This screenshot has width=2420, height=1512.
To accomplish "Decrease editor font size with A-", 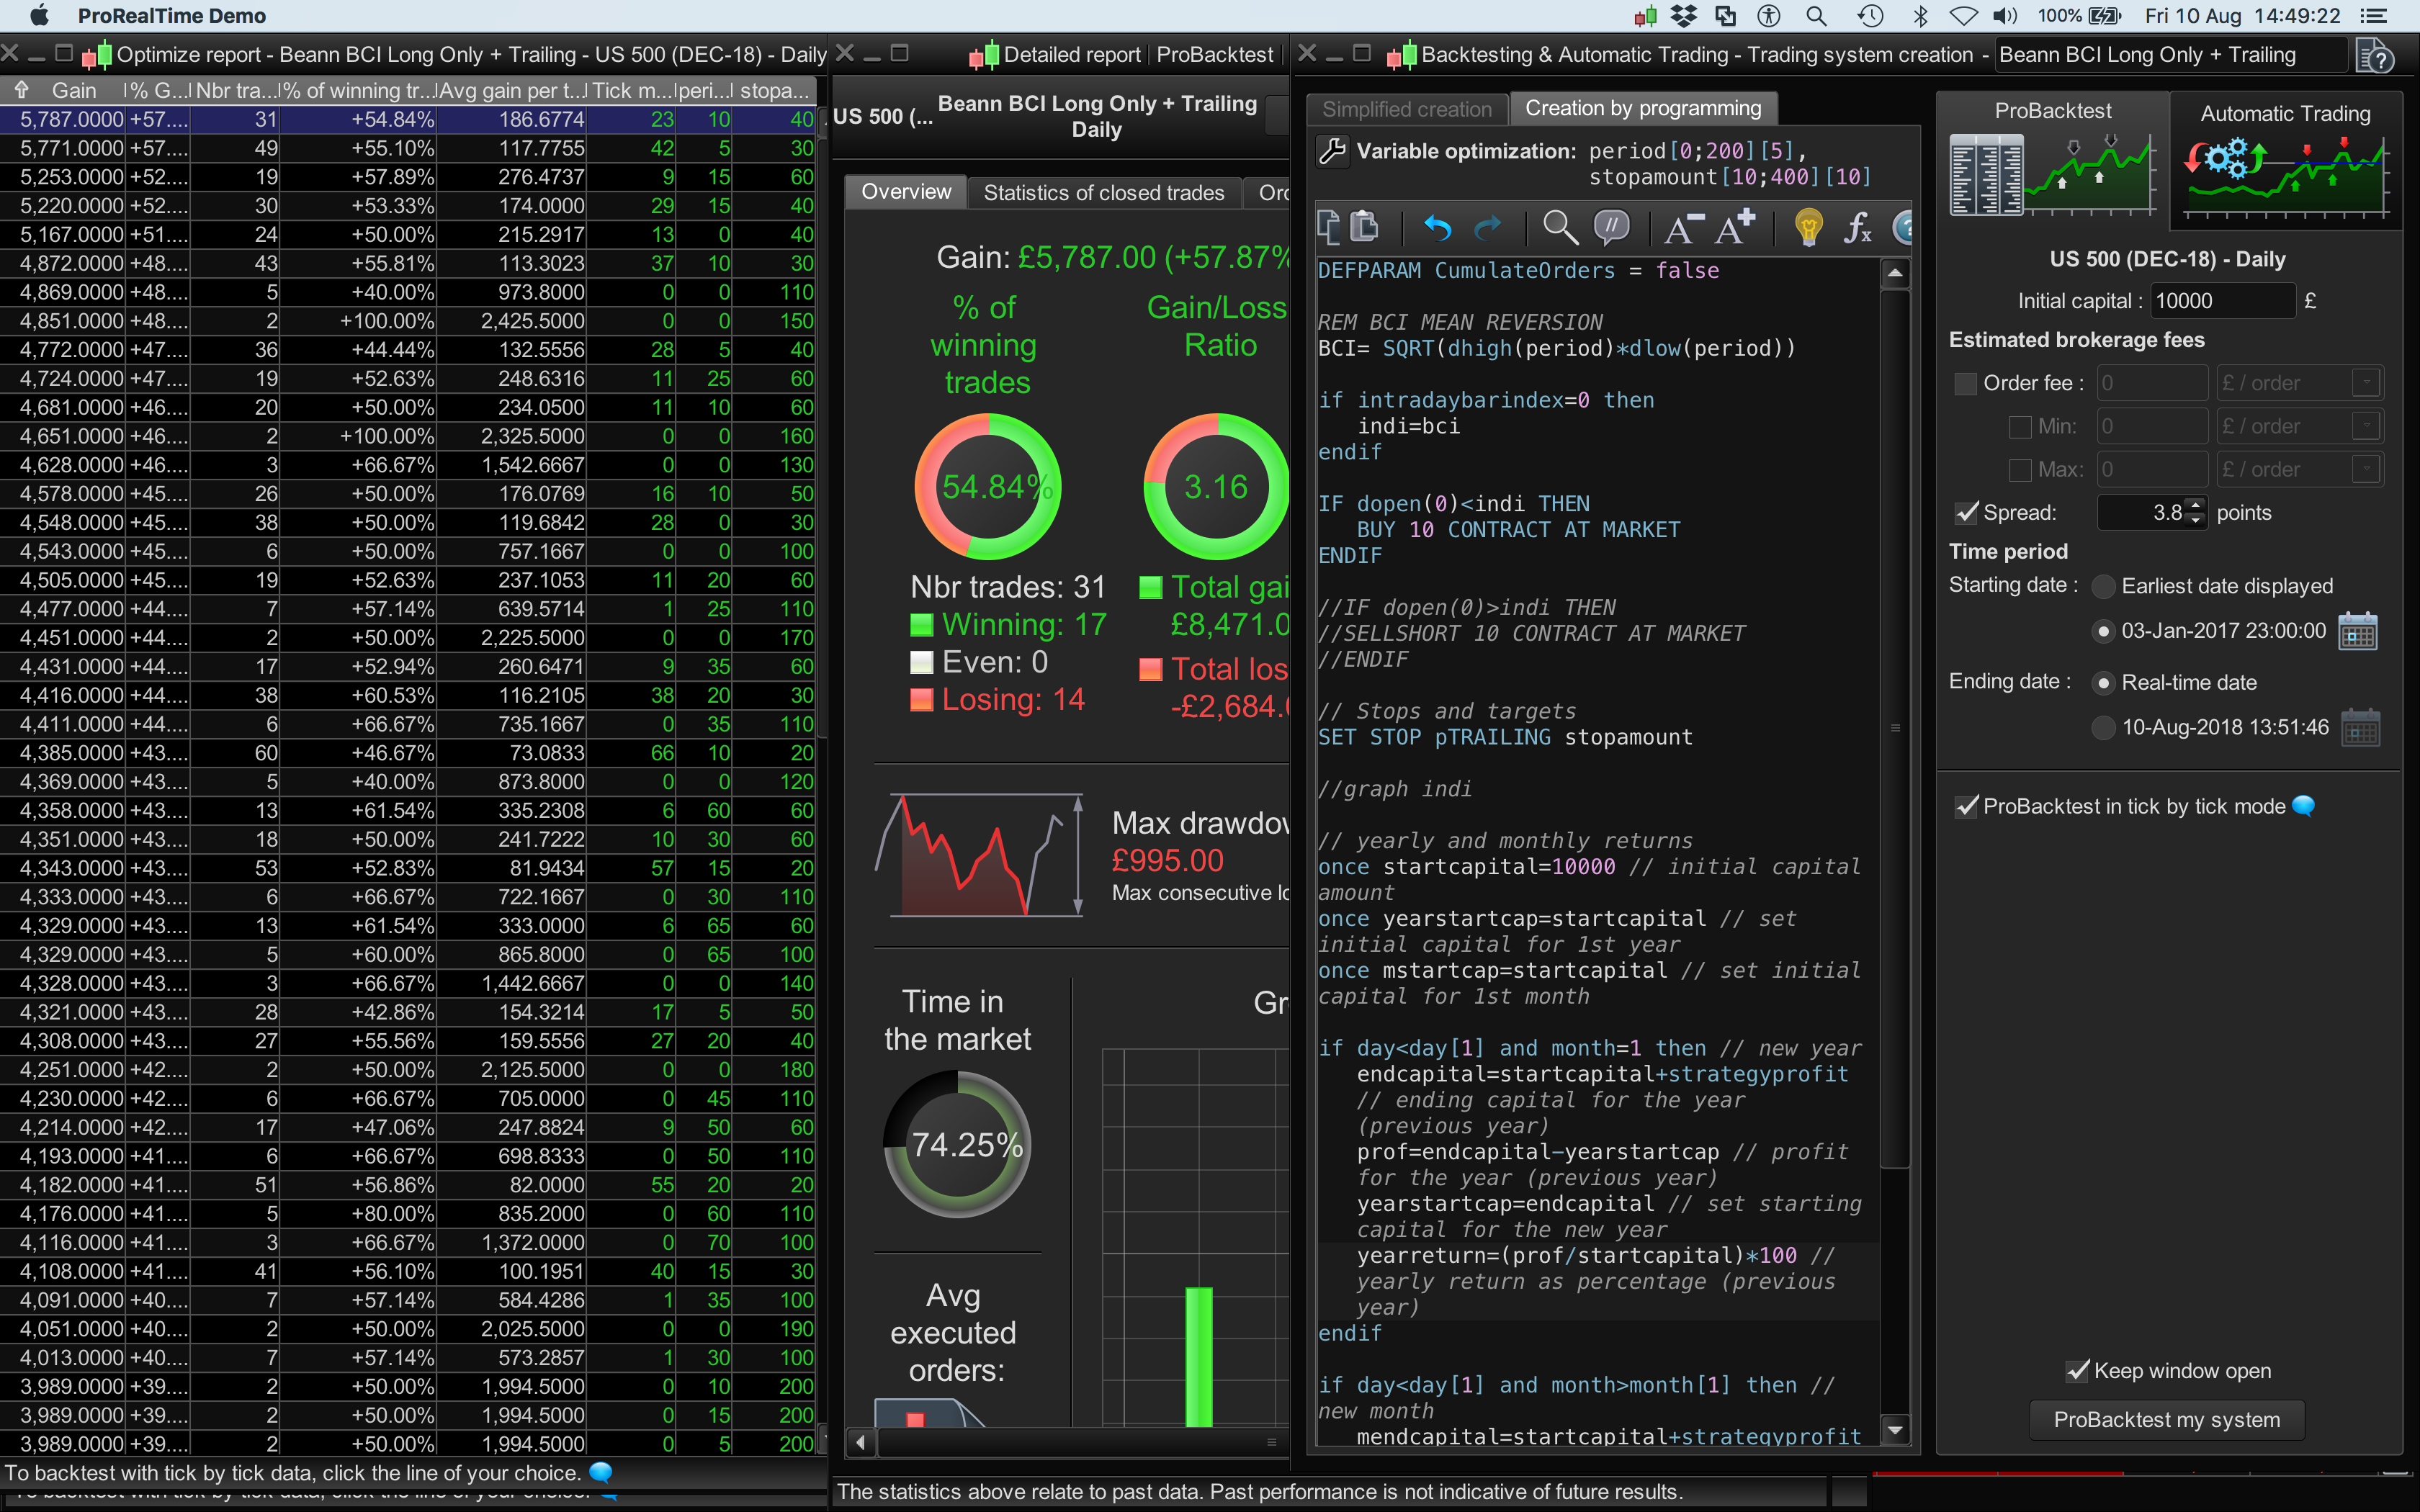I will (1682, 228).
